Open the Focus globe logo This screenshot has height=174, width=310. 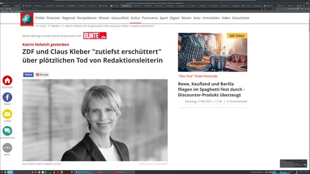pos(27,19)
